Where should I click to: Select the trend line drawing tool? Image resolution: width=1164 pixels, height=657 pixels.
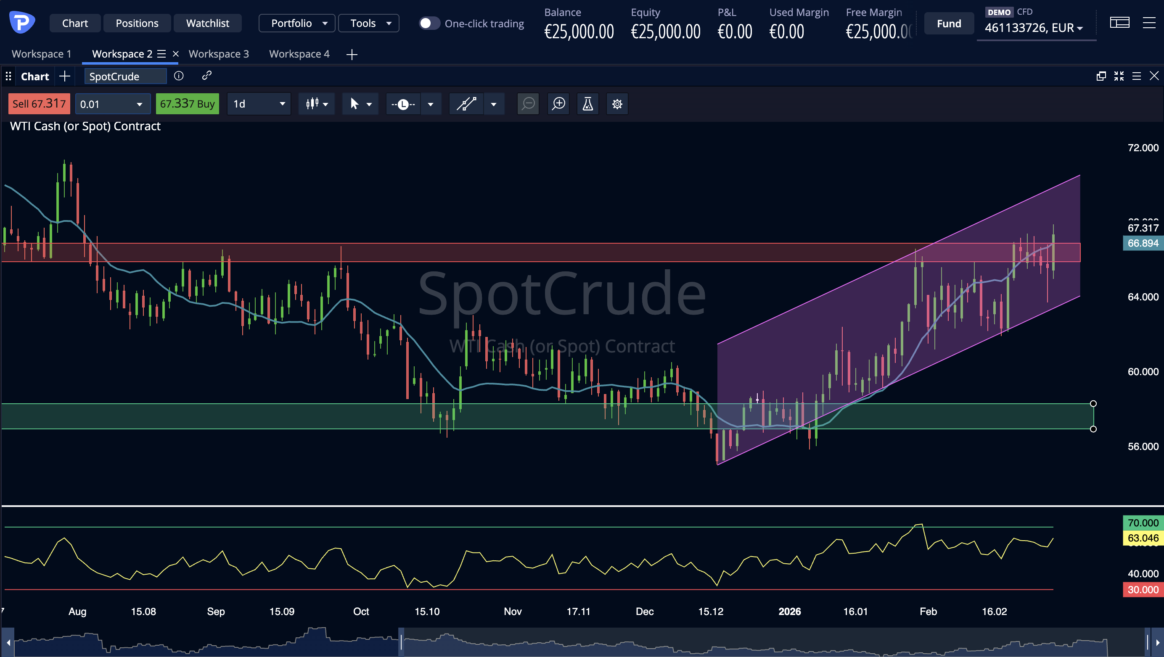[x=466, y=104]
